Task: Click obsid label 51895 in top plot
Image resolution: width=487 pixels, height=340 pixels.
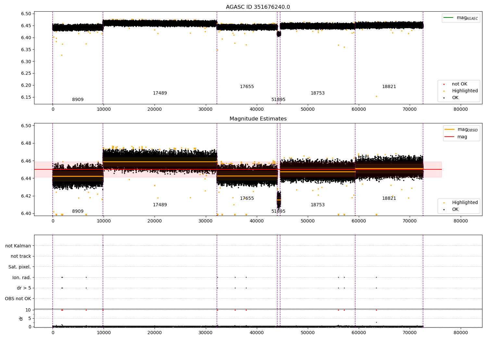Action: tap(278, 100)
